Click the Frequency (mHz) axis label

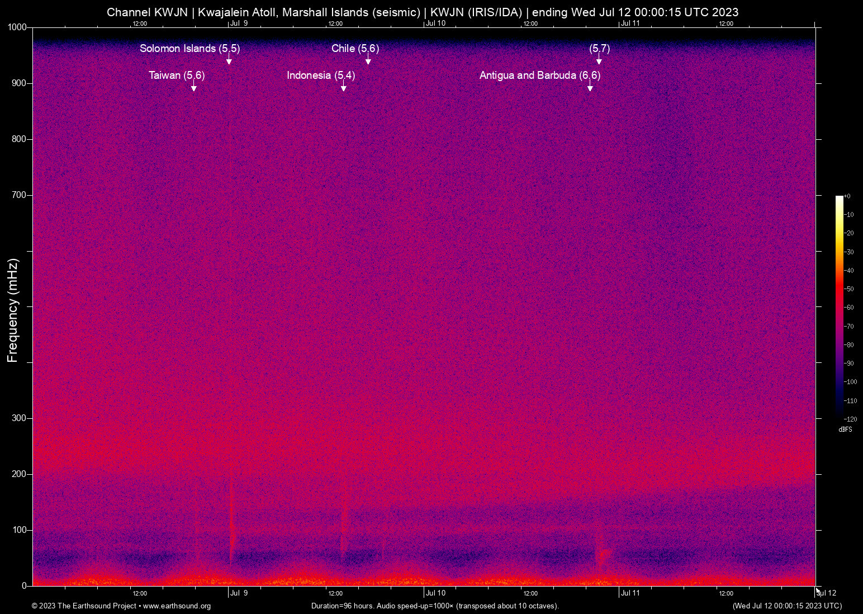(x=13, y=310)
